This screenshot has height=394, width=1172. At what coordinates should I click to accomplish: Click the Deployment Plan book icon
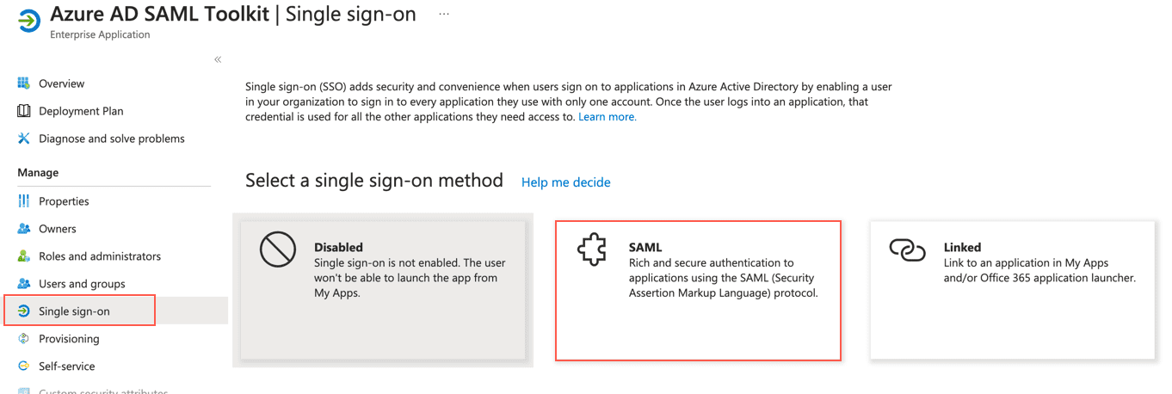pos(23,111)
